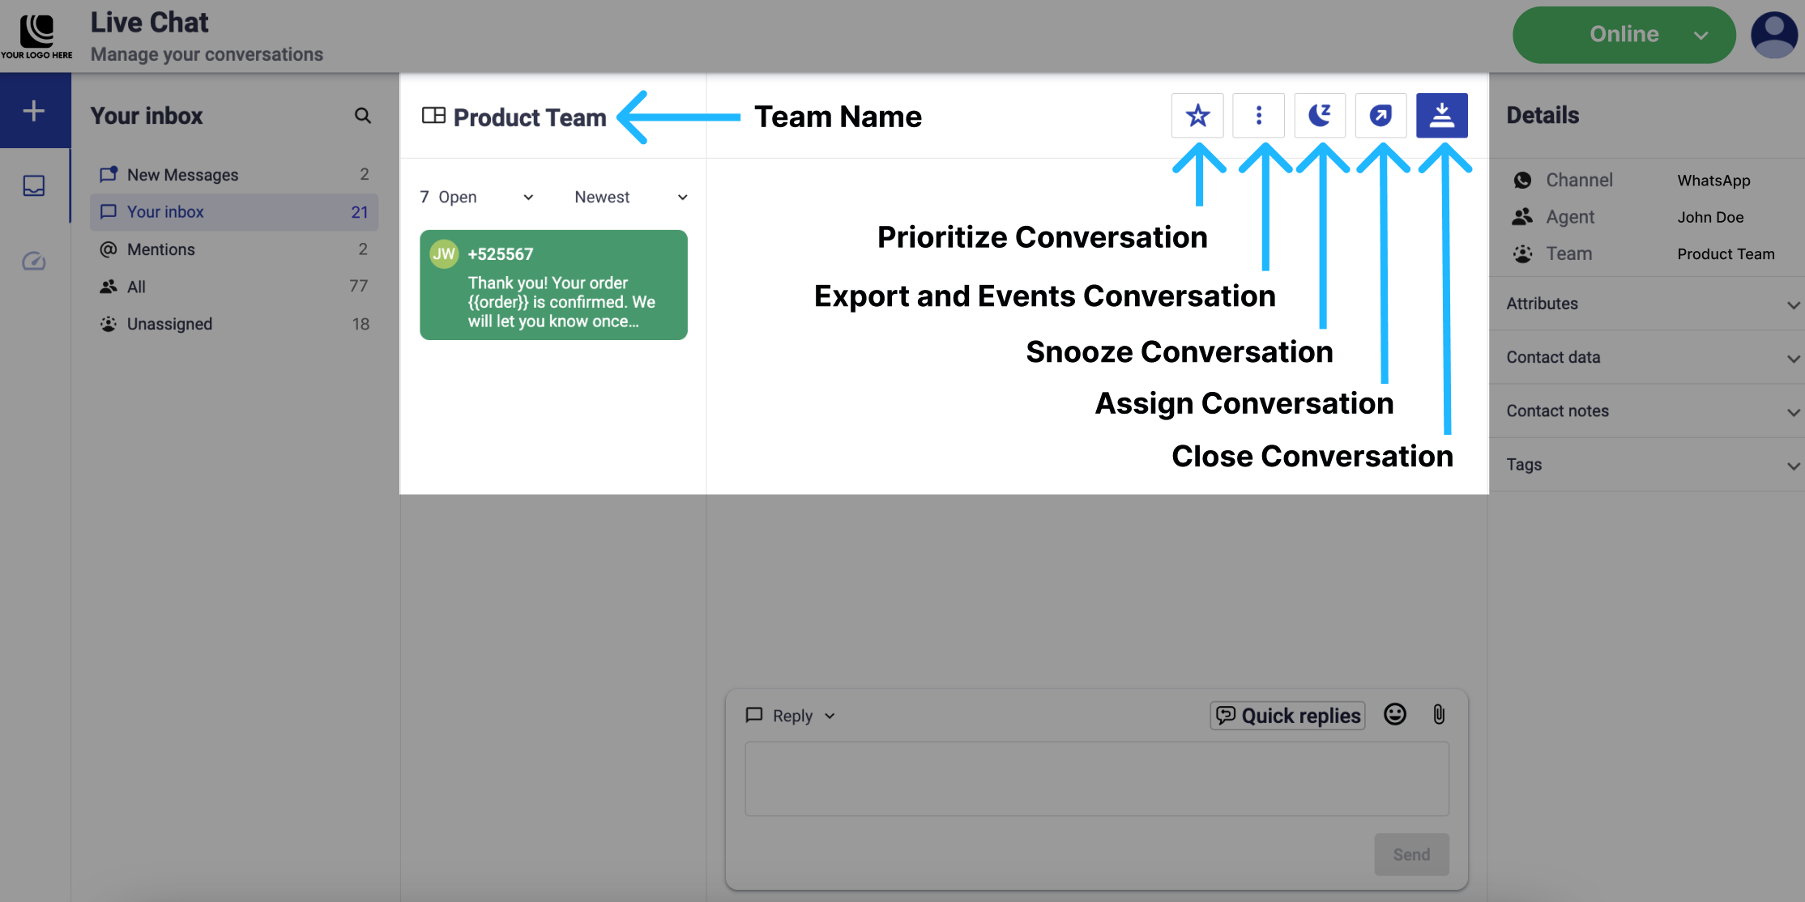This screenshot has height=902, width=1805.
Task: Select the Mentions folder
Action: click(x=160, y=249)
